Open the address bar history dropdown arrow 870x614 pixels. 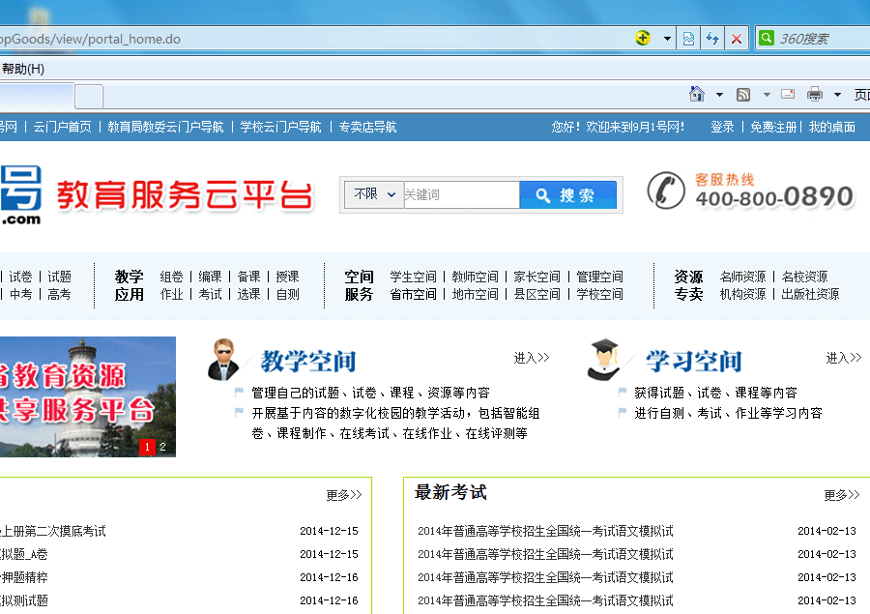[x=667, y=39]
